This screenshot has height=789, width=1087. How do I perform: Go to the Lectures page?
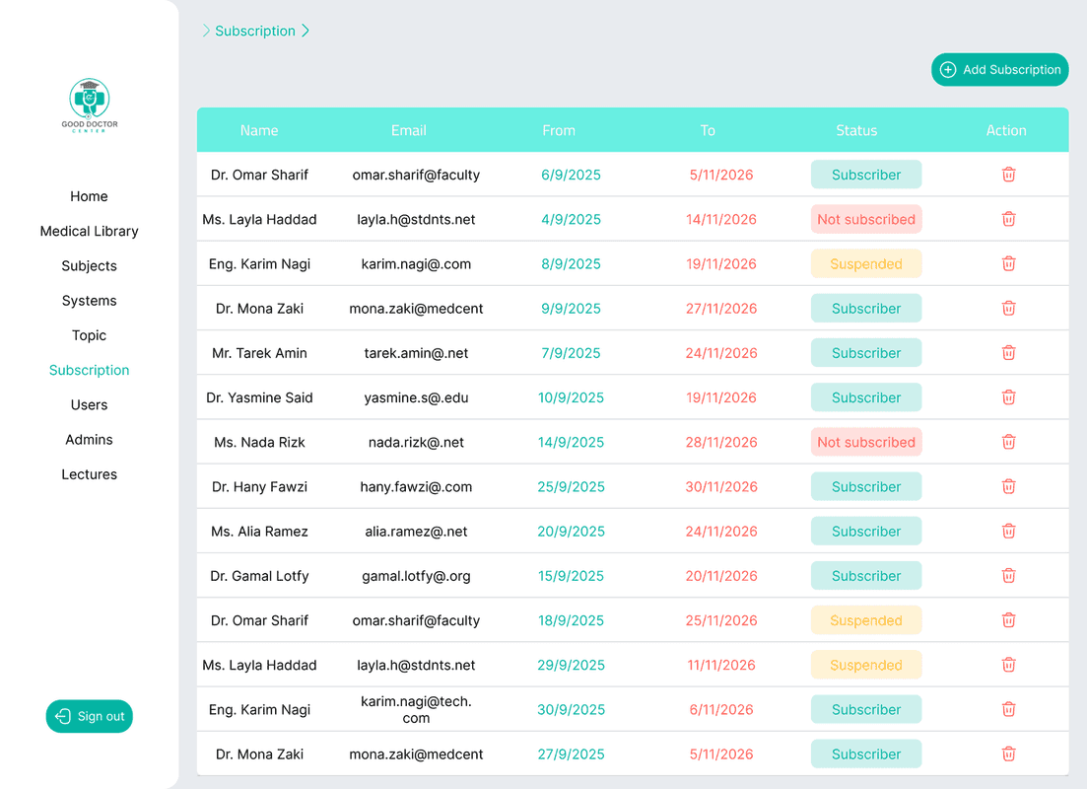pos(90,474)
